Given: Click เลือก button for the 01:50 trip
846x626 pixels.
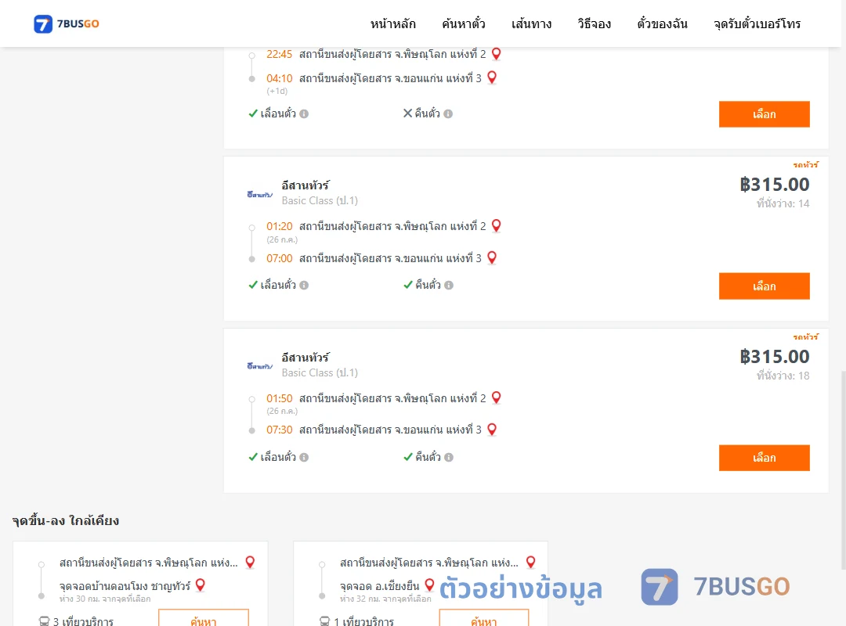Looking at the screenshot, I should pyautogui.click(x=764, y=458).
